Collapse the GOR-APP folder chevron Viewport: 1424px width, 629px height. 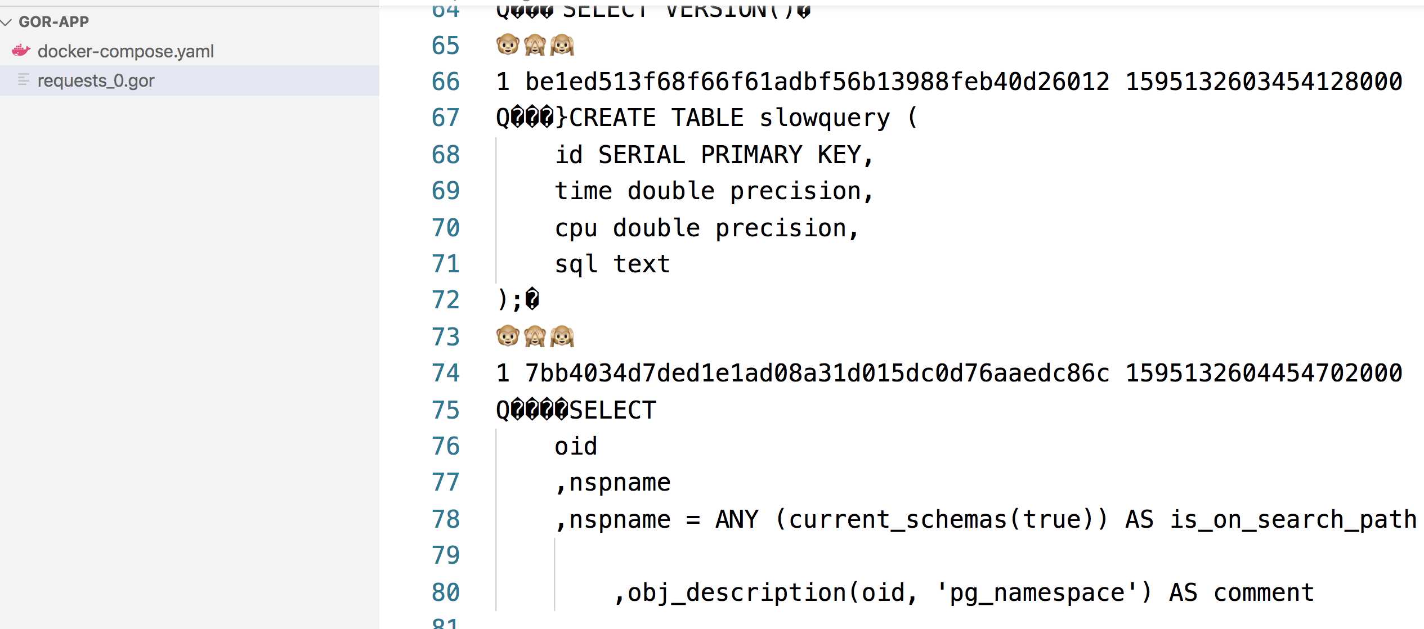point(6,22)
